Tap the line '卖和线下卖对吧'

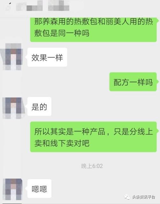tap(62, 143)
